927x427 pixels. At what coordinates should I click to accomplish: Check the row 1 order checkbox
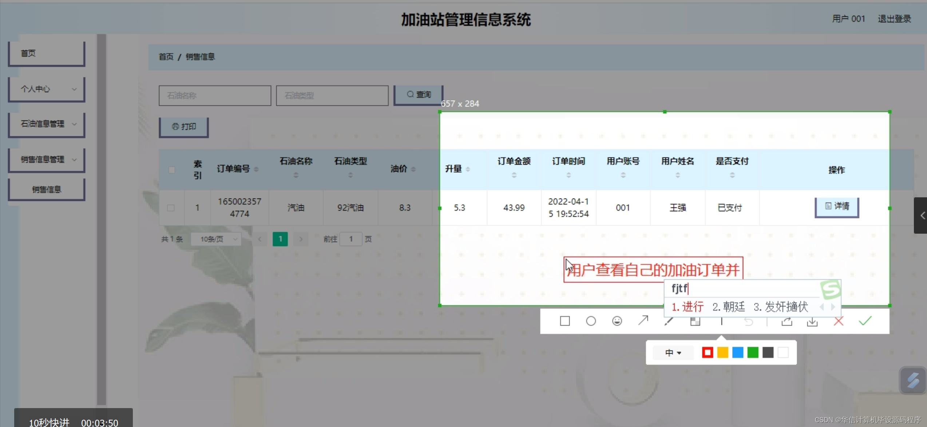tap(171, 208)
